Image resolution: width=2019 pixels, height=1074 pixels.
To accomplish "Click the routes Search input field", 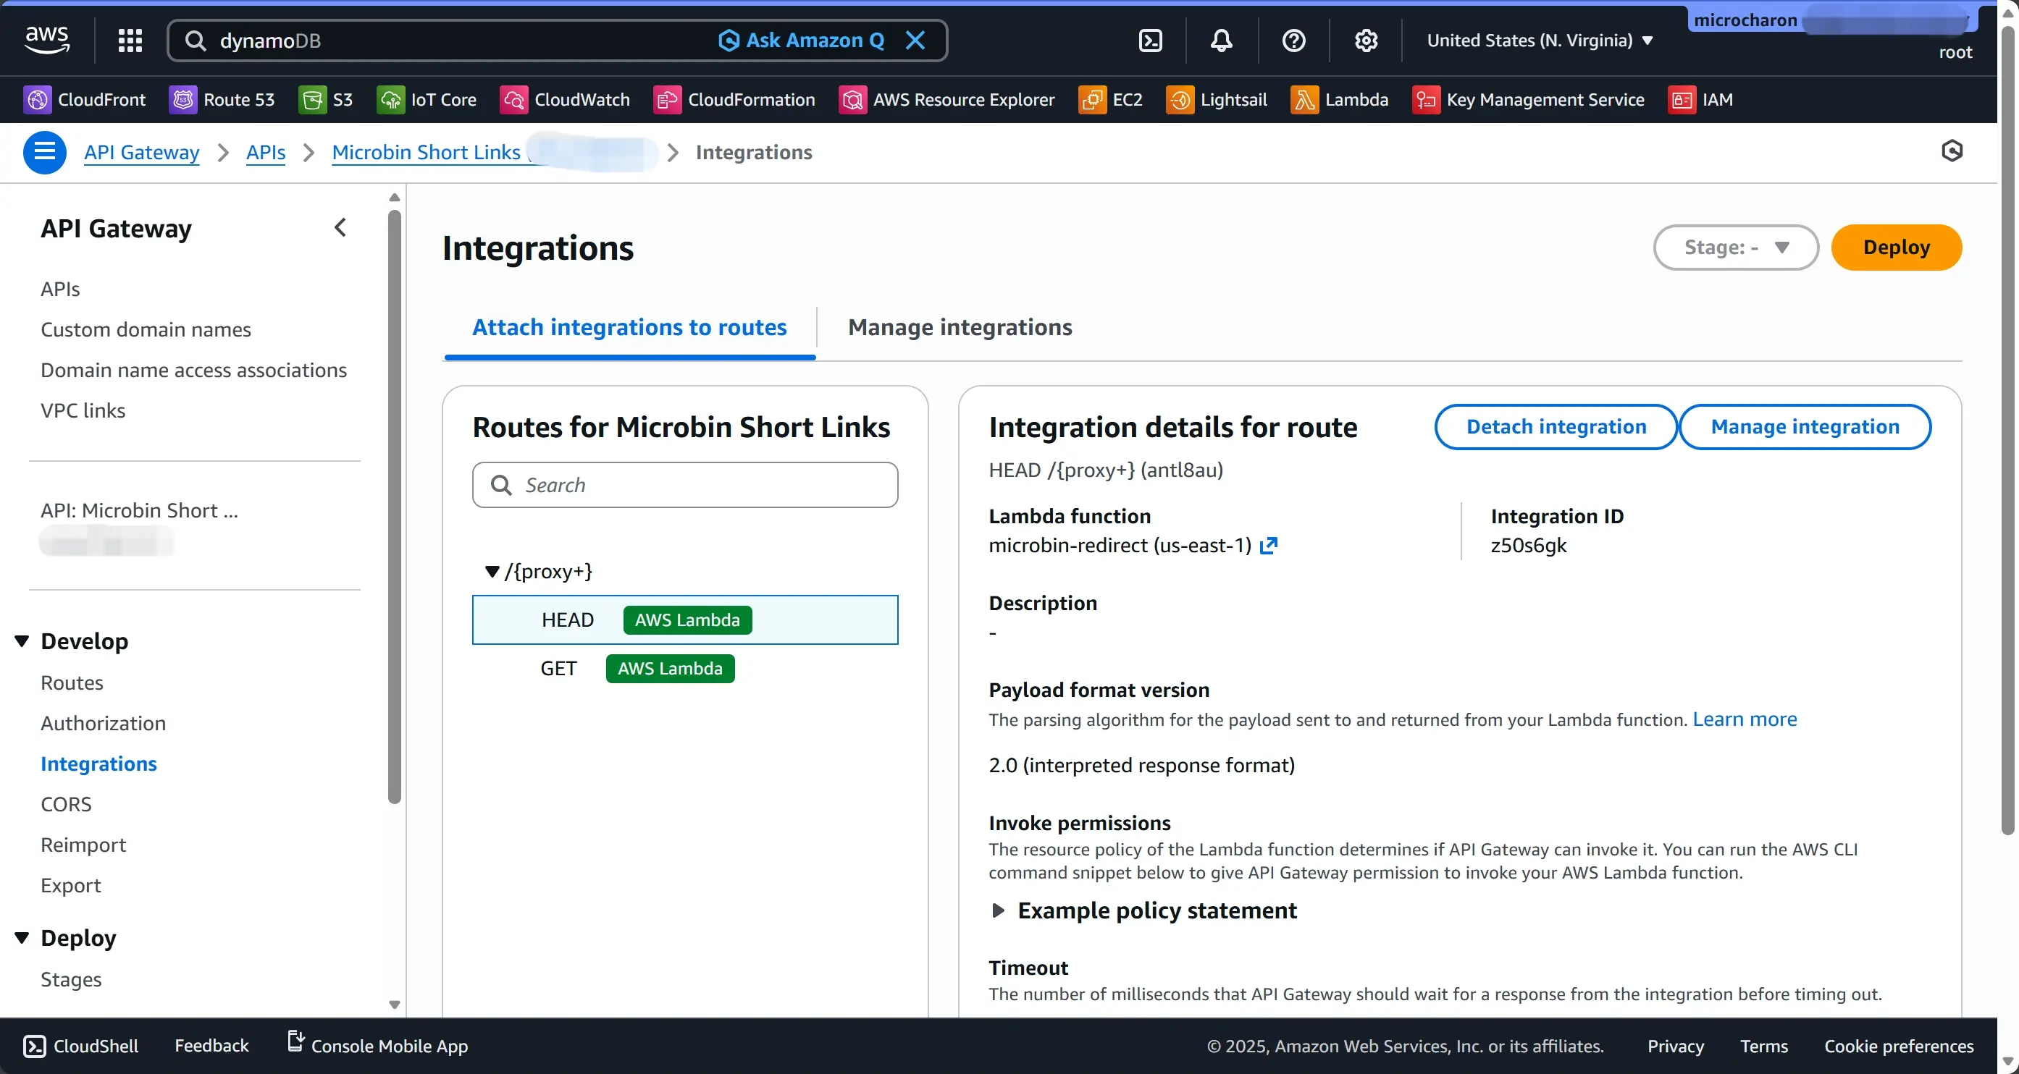I will coord(684,484).
